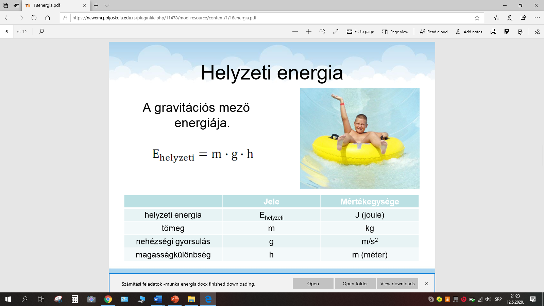Click the Save PDF icon

pos(507,32)
